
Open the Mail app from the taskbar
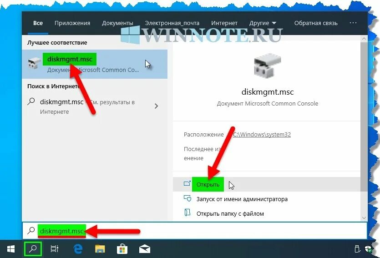click(144, 249)
